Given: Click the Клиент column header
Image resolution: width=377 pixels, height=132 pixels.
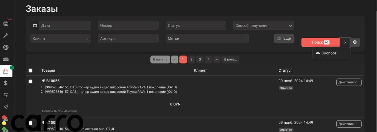Looking at the screenshot, I should pos(200,70).
